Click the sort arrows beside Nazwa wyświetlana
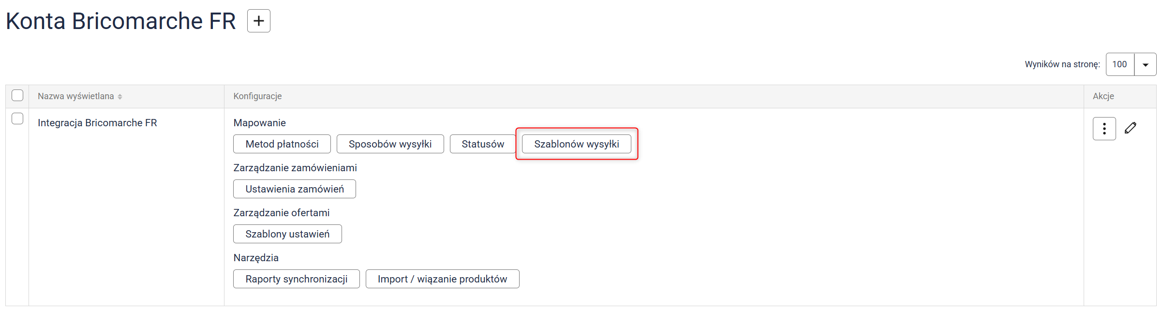 coord(120,97)
